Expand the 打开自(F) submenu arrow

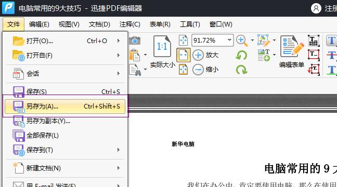(x=119, y=56)
